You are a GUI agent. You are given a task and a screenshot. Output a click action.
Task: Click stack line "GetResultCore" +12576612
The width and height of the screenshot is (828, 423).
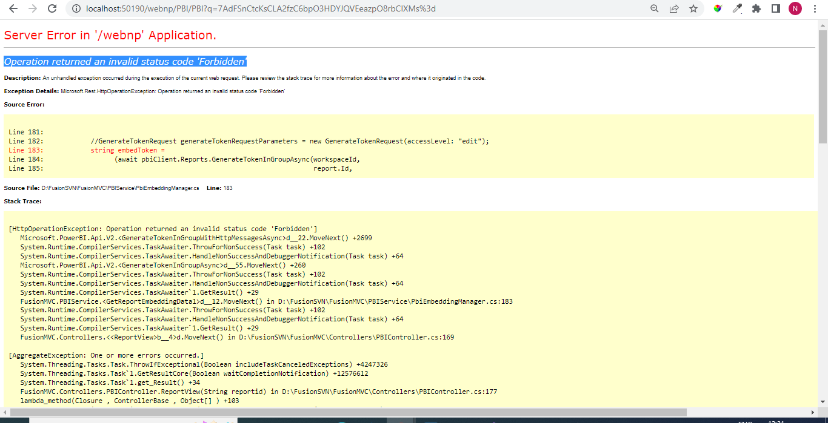[194, 373]
